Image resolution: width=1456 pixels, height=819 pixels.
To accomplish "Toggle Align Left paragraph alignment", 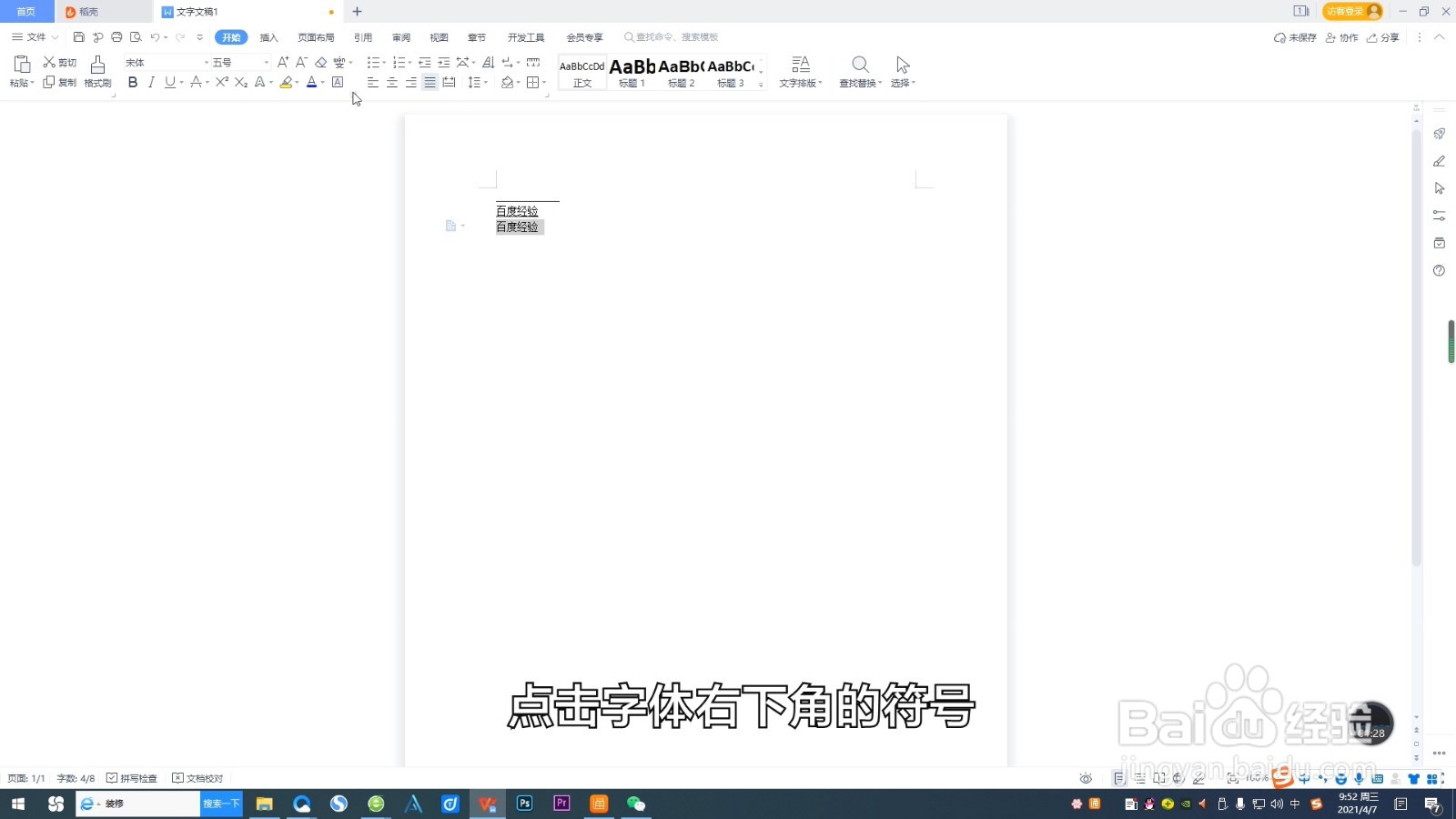I will pos(372,82).
